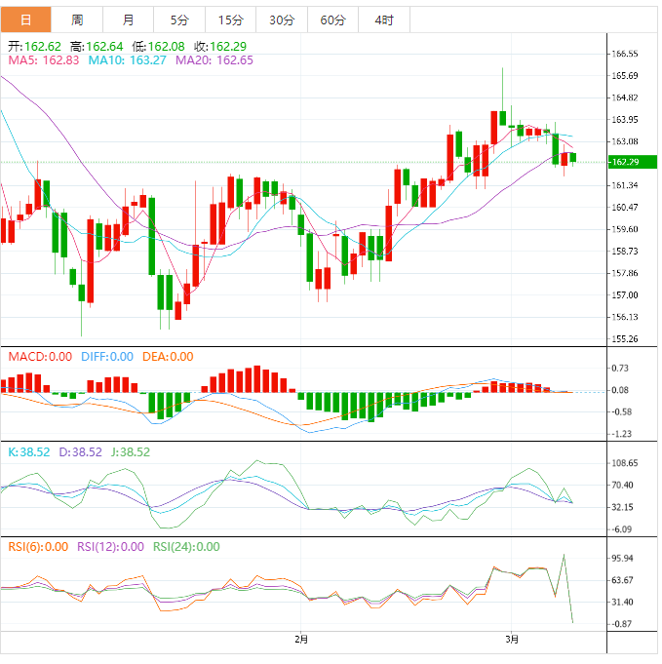Click the green 162.29 current price tag
This screenshot has height=664, width=662.
(633, 162)
